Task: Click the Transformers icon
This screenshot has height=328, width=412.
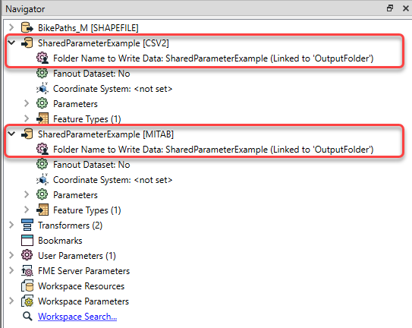Action: [27, 225]
